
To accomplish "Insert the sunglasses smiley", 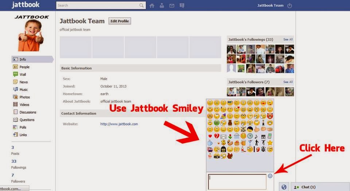I will tap(230, 102).
